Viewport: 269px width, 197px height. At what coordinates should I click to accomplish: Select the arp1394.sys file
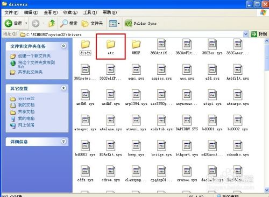[x=136, y=98]
